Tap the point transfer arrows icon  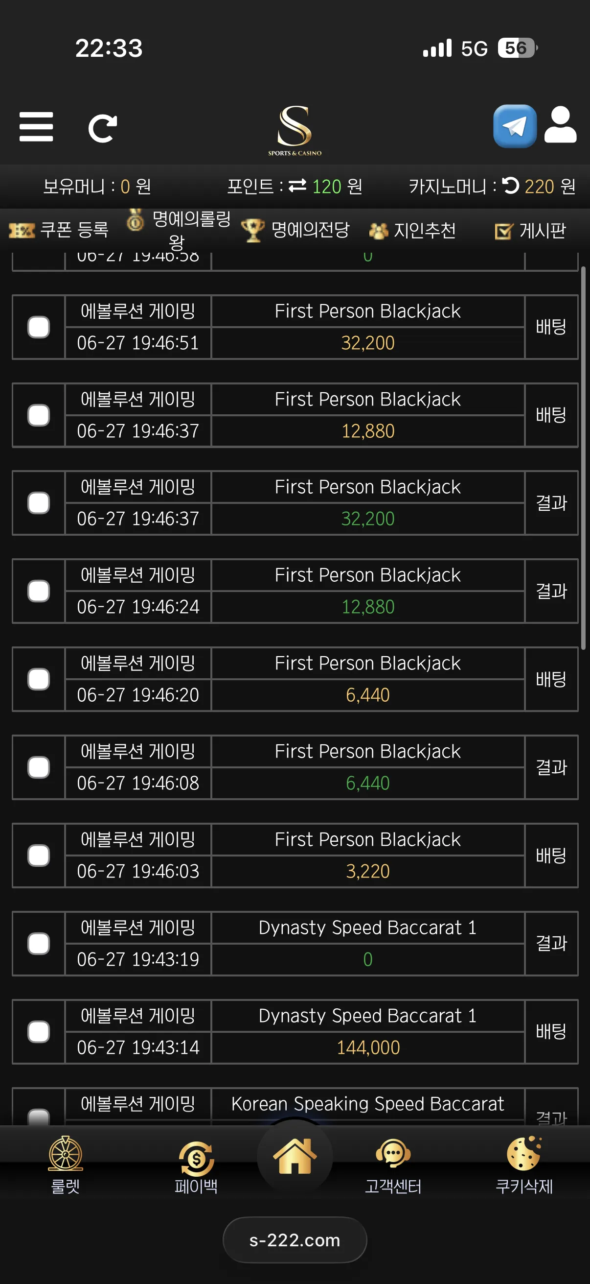click(x=297, y=186)
